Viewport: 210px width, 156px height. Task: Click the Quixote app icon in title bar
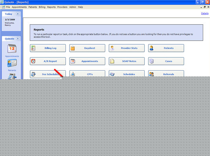2,2
